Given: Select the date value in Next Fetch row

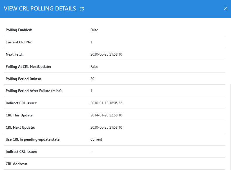Looking at the screenshot, I should tap(106, 54).
